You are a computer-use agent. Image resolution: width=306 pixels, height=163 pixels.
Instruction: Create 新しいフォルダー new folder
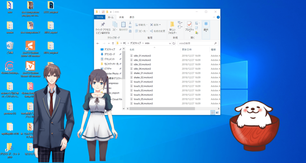172,28
